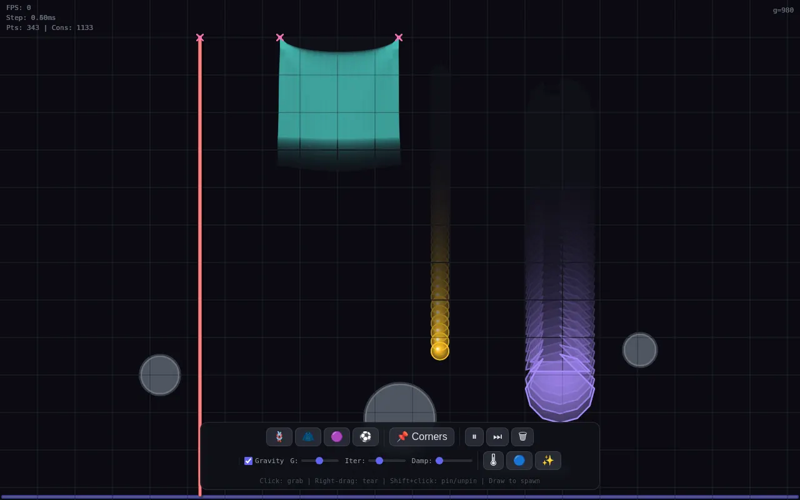800x500 pixels.
Task: Grab the yellow falling ball
Action: pyautogui.click(x=440, y=351)
